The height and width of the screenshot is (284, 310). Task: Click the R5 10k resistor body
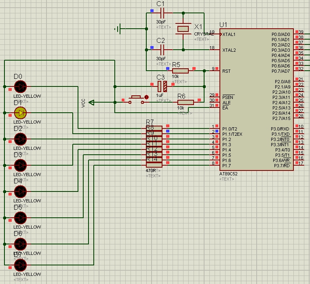pyautogui.click(x=180, y=71)
